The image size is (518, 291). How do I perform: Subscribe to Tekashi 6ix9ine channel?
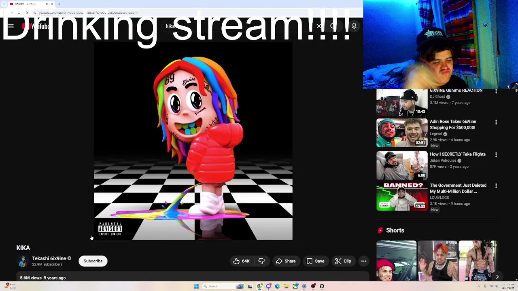[93, 261]
